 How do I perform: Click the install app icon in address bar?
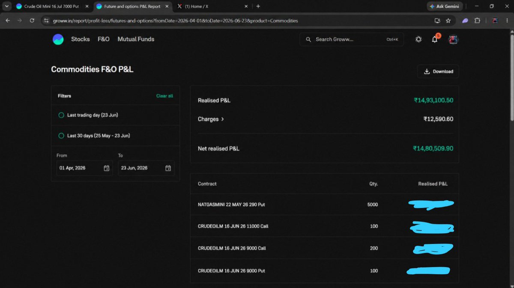[437, 21]
